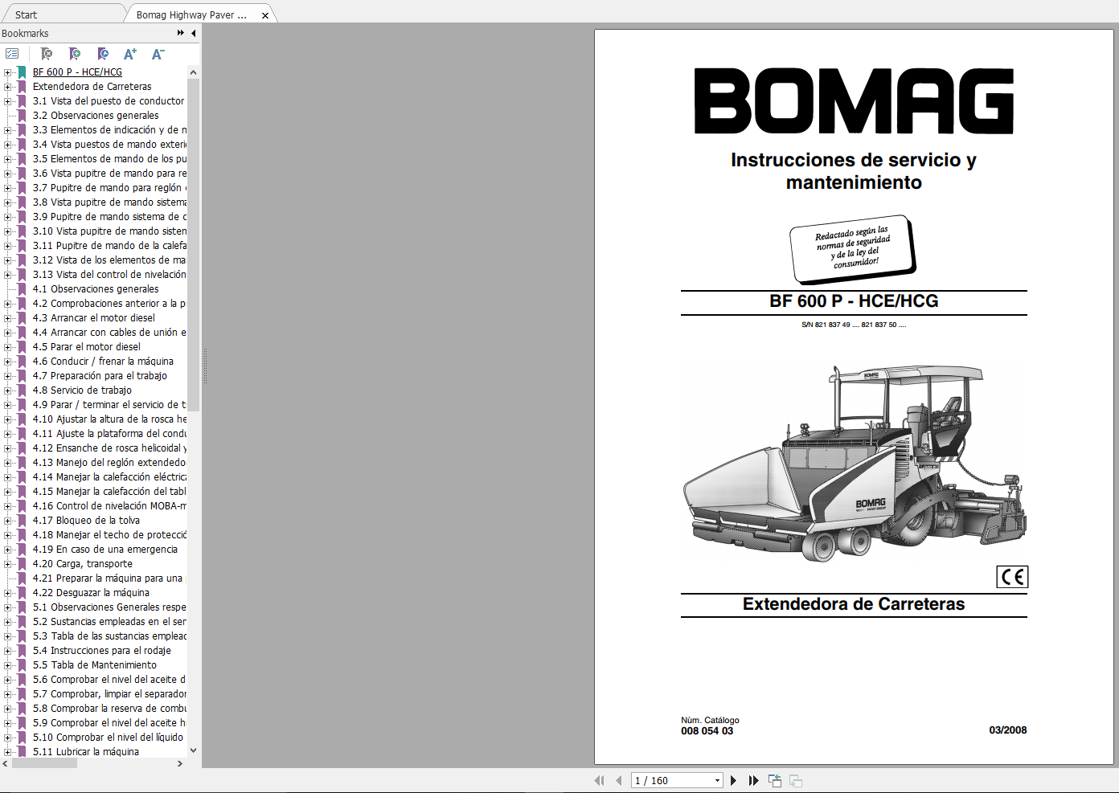Decrease bookmark text size with A-
1119x793 pixels.
pos(158,54)
